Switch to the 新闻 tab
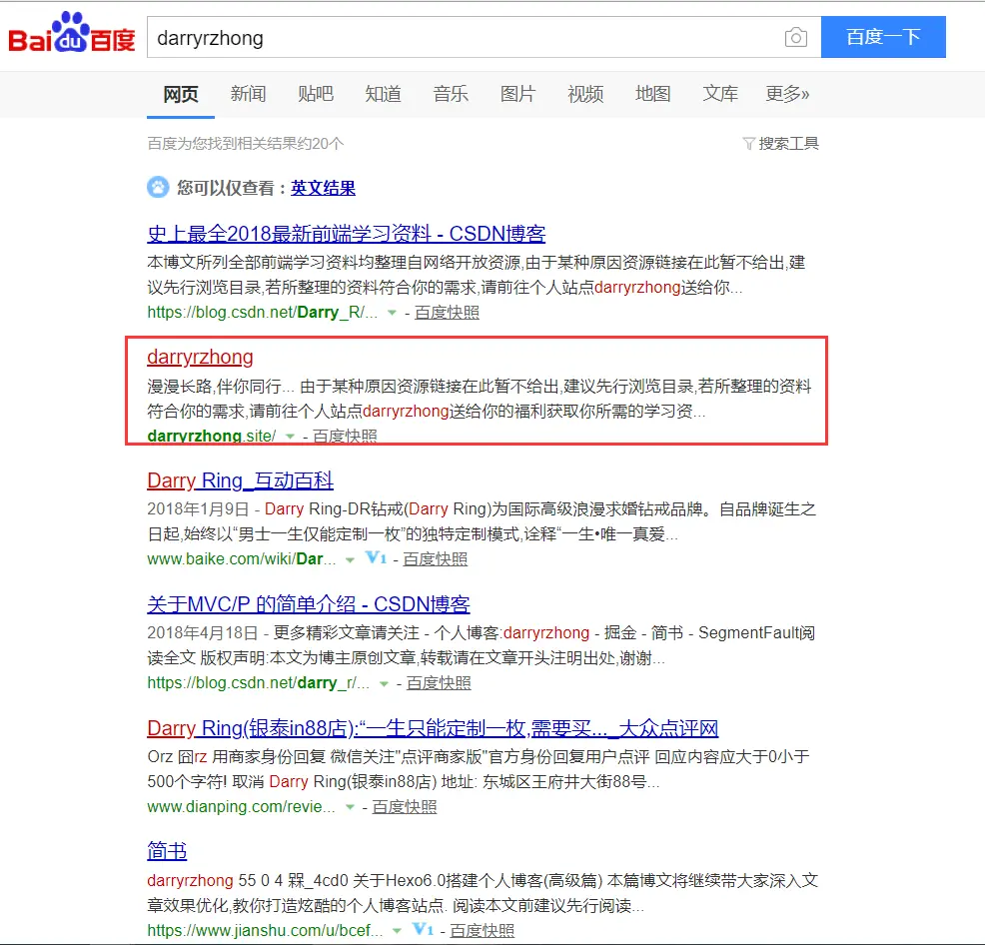The height and width of the screenshot is (945, 985). [x=248, y=94]
